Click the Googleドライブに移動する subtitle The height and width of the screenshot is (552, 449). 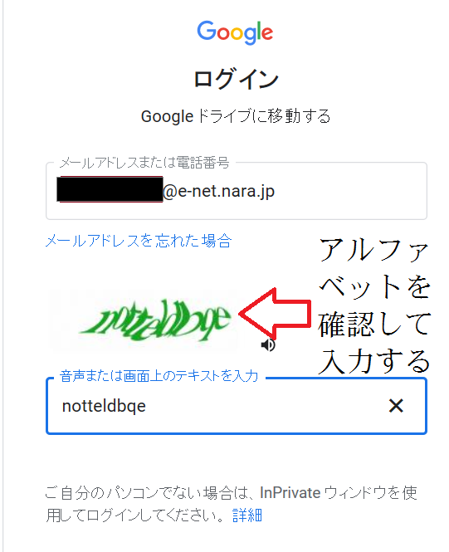236,116
